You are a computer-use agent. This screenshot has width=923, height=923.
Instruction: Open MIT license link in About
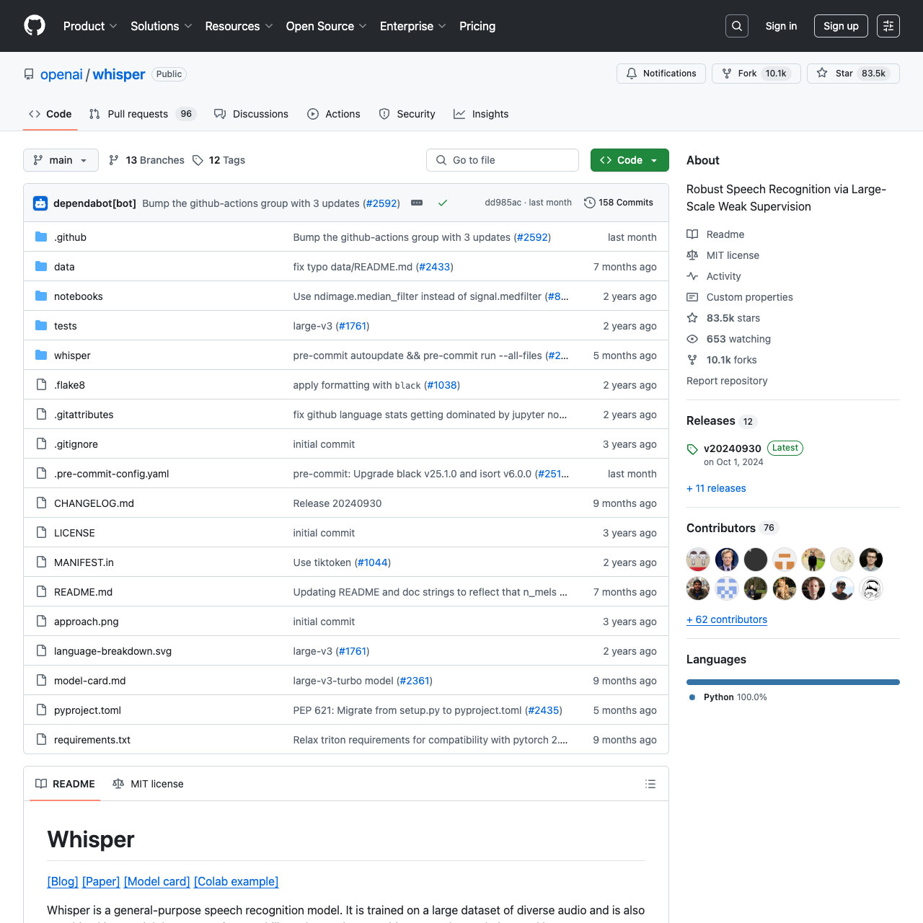tap(723, 255)
